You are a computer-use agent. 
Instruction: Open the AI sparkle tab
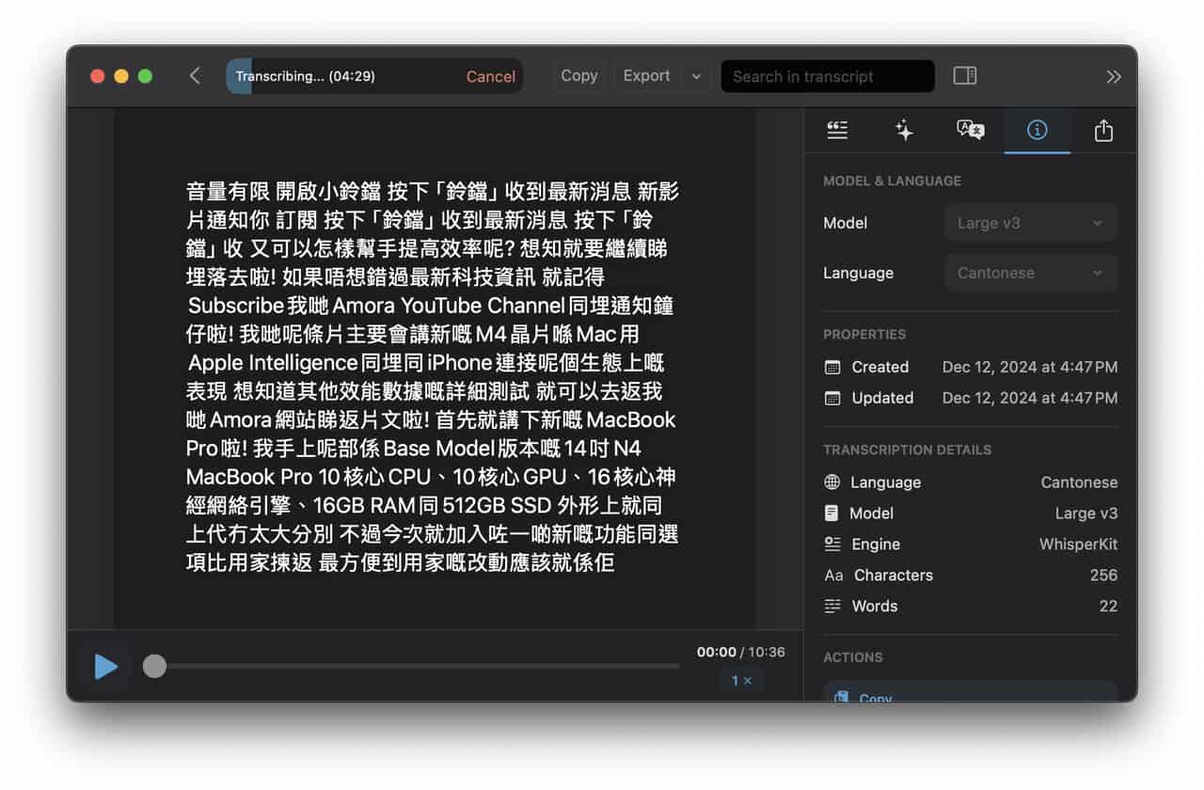tap(904, 131)
